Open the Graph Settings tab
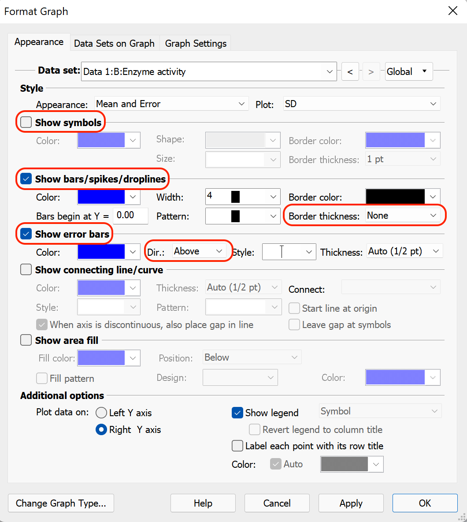The width and height of the screenshot is (467, 522). pyautogui.click(x=196, y=43)
